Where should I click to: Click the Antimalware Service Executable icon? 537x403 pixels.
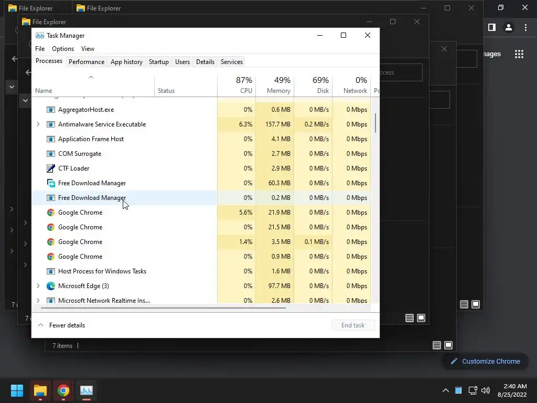click(51, 124)
